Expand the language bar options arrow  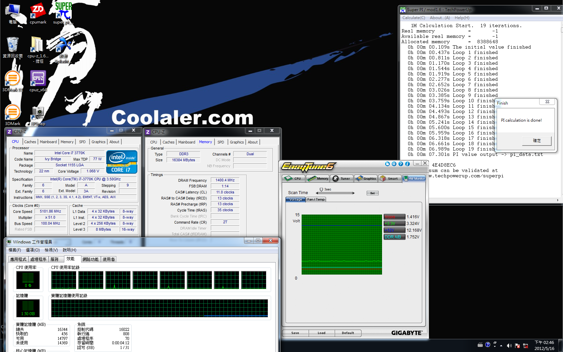click(495, 346)
